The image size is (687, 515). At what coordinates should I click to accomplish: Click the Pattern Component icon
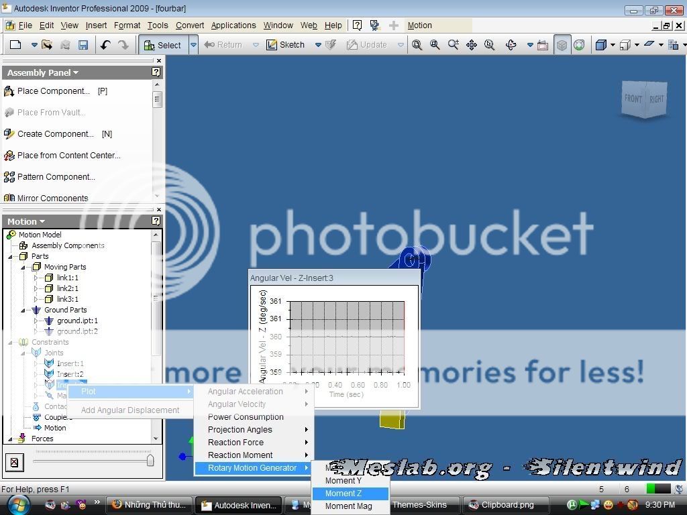tap(9, 177)
